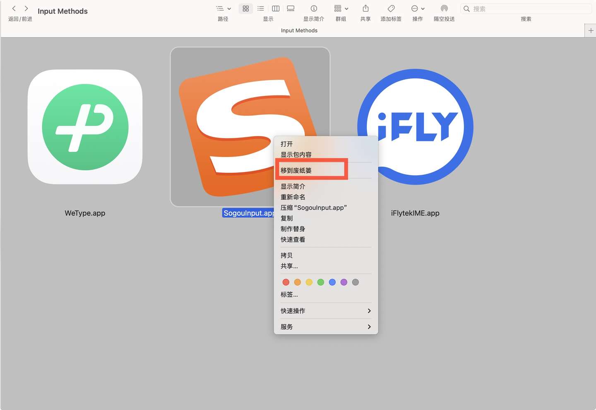596x410 pixels.
Task: Open the Group toolbar icon
Action: (x=338, y=8)
